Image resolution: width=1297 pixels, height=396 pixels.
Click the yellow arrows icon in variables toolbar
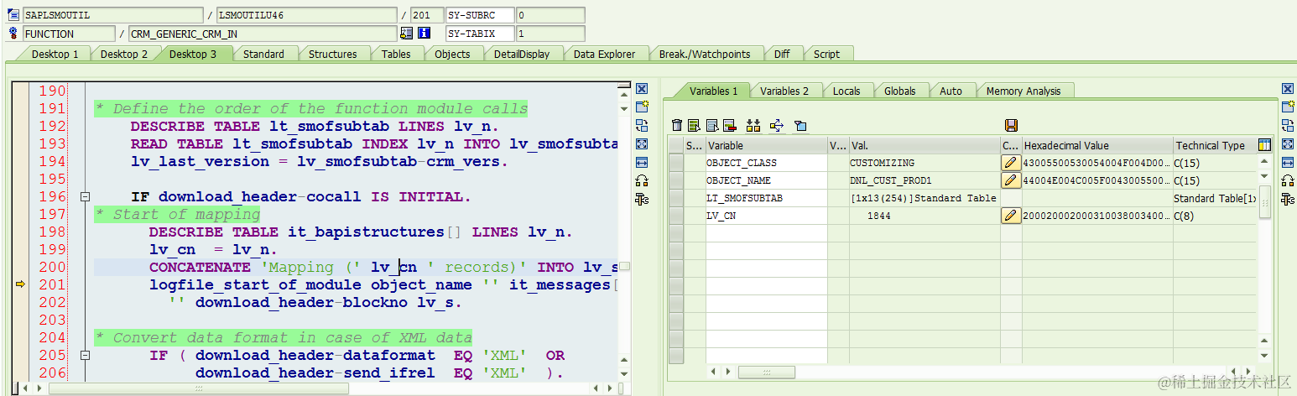[776, 126]
